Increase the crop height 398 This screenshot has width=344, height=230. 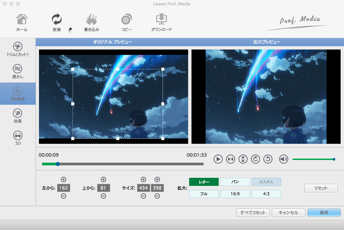point(157,179)
